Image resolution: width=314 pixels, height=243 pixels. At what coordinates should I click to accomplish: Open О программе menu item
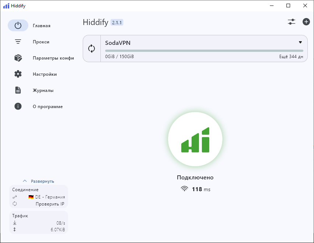pos(48,107)
